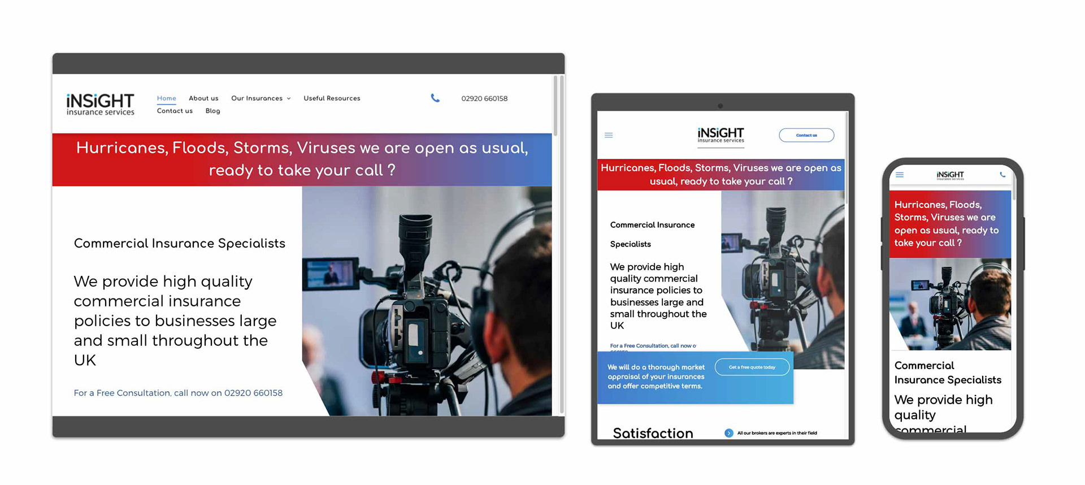
Task: Expand Our Insurances dropdown menu
Action: point(261,98)
